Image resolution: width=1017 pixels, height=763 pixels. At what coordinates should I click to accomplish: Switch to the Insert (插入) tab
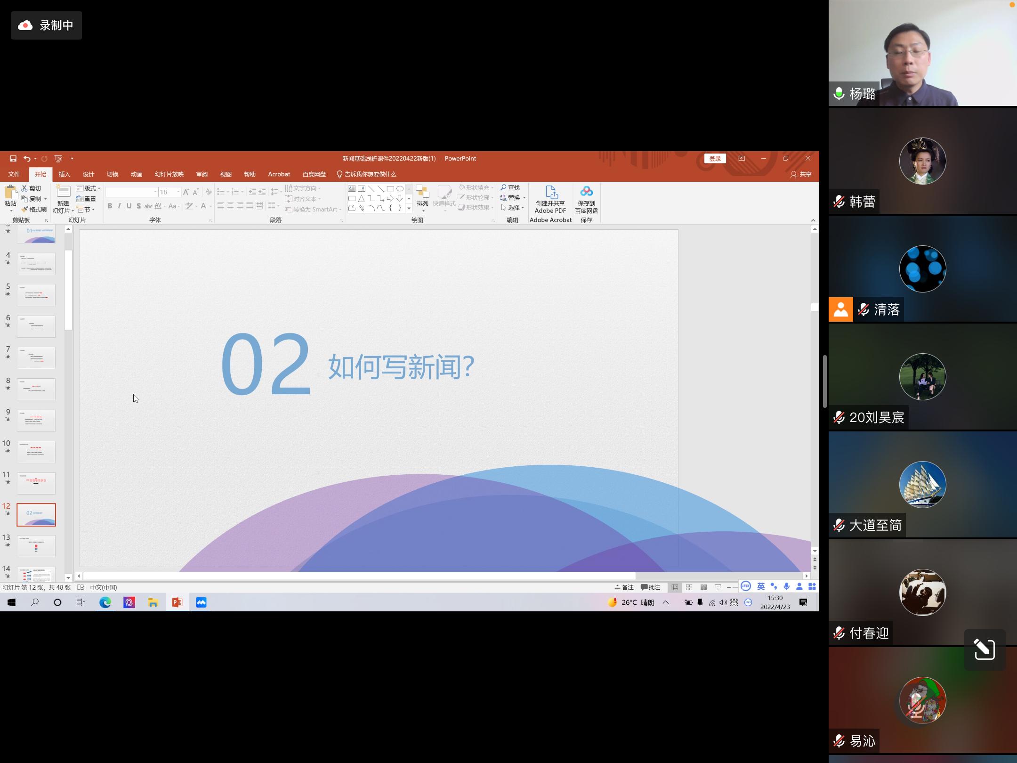coord(65,174)
